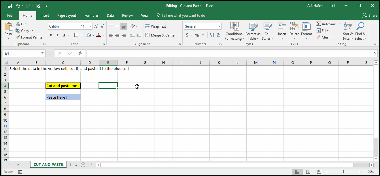The width and height of the screenshot is (380, 176).
Task: Increase decimal places
Action: tap(212, 35)
